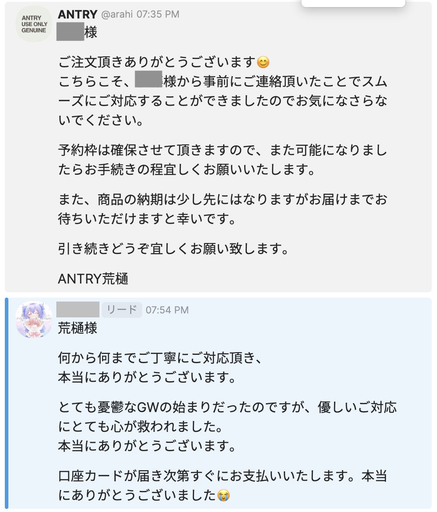The height and width of the screenshot is (512, 437).
Task: Click the 引き続きどうぞ宜しく closing line
Action: tap(174, 250)
